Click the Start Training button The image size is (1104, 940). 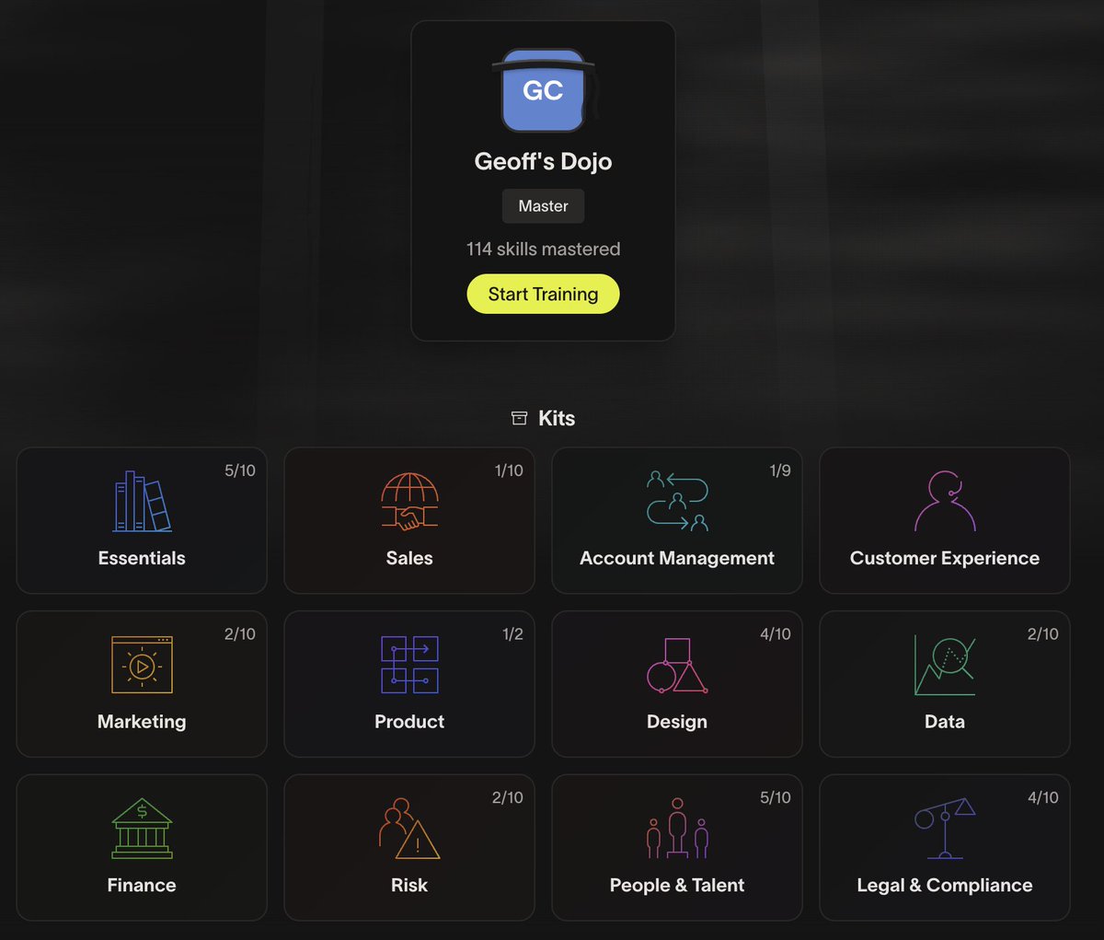(x=543, y=294)
